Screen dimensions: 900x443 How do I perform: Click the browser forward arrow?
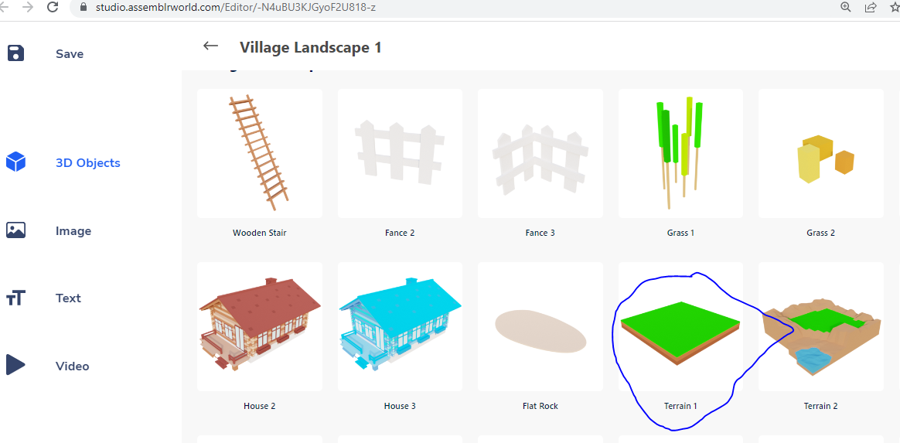click(x=26, y=7)
